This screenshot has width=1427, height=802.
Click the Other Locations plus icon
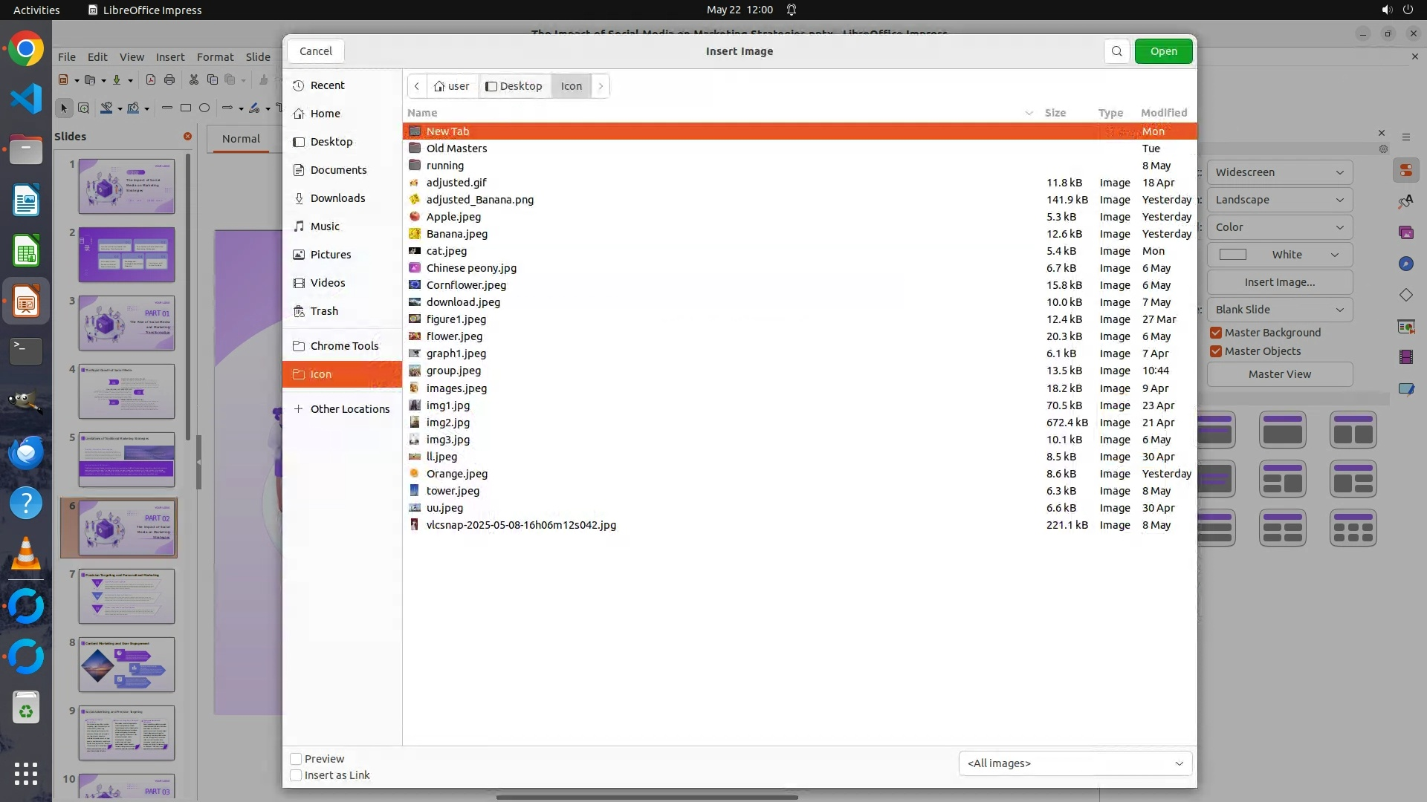(x=298, y=409)
